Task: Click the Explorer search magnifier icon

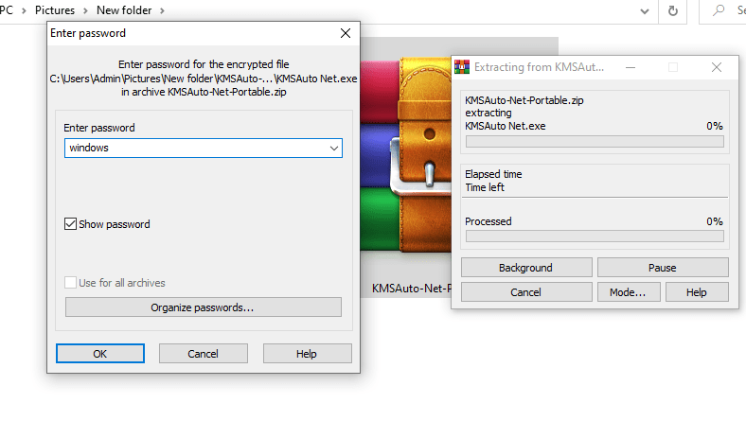Action: (719, 10)
